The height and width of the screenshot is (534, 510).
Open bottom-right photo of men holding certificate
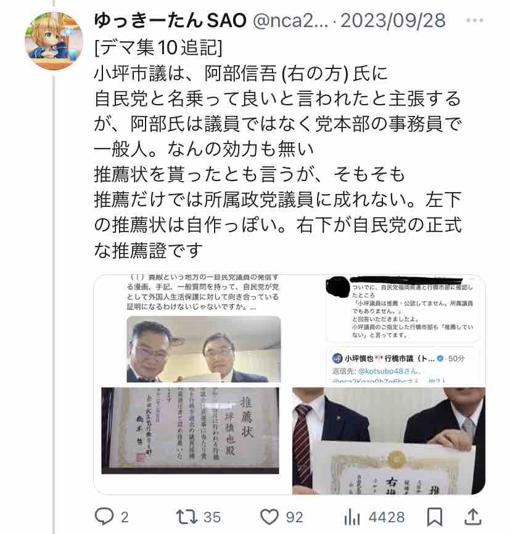point(389,440)
